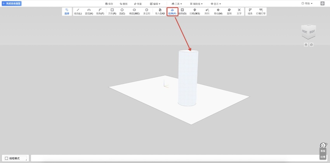Open the 工具 dropdown menu
330x163 pixels.
[177, 4]
